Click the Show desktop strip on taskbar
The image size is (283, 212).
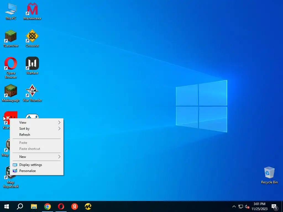(x=282, y=206)
